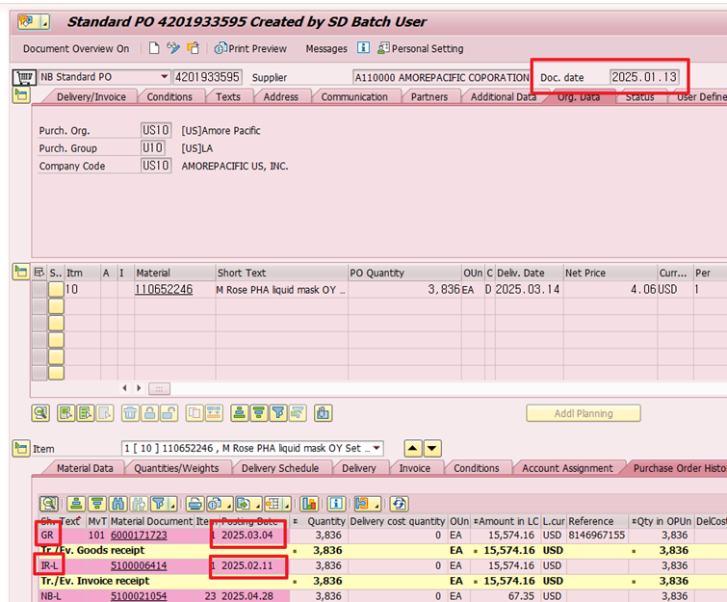Click the Addl Planning button
Viewport: 727px width, 602px height.
point(584,413)
